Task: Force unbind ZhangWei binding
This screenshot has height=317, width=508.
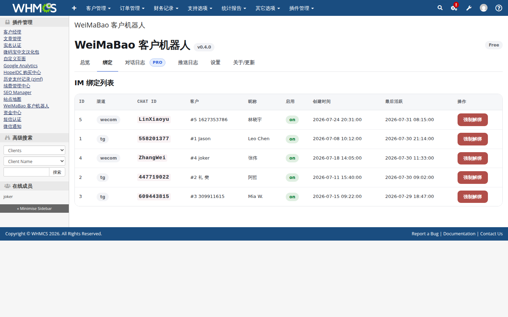Action: click(473, 158)
